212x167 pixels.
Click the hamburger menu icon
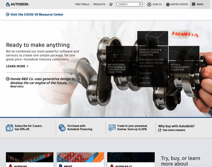click(194, 4)
